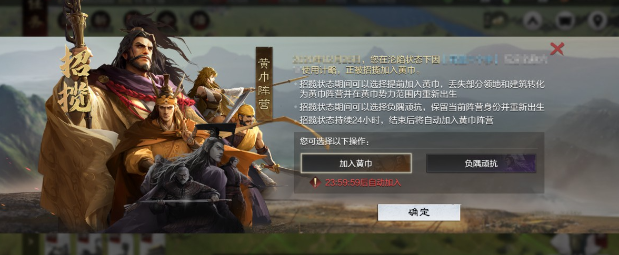Close the recruitment dialog with the red X
Screen dimensions: 619x255
557,49
